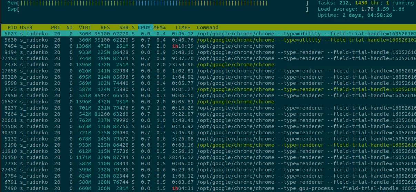
Task: Select process row with PID 17658
Action: click(x=208, y=71)
